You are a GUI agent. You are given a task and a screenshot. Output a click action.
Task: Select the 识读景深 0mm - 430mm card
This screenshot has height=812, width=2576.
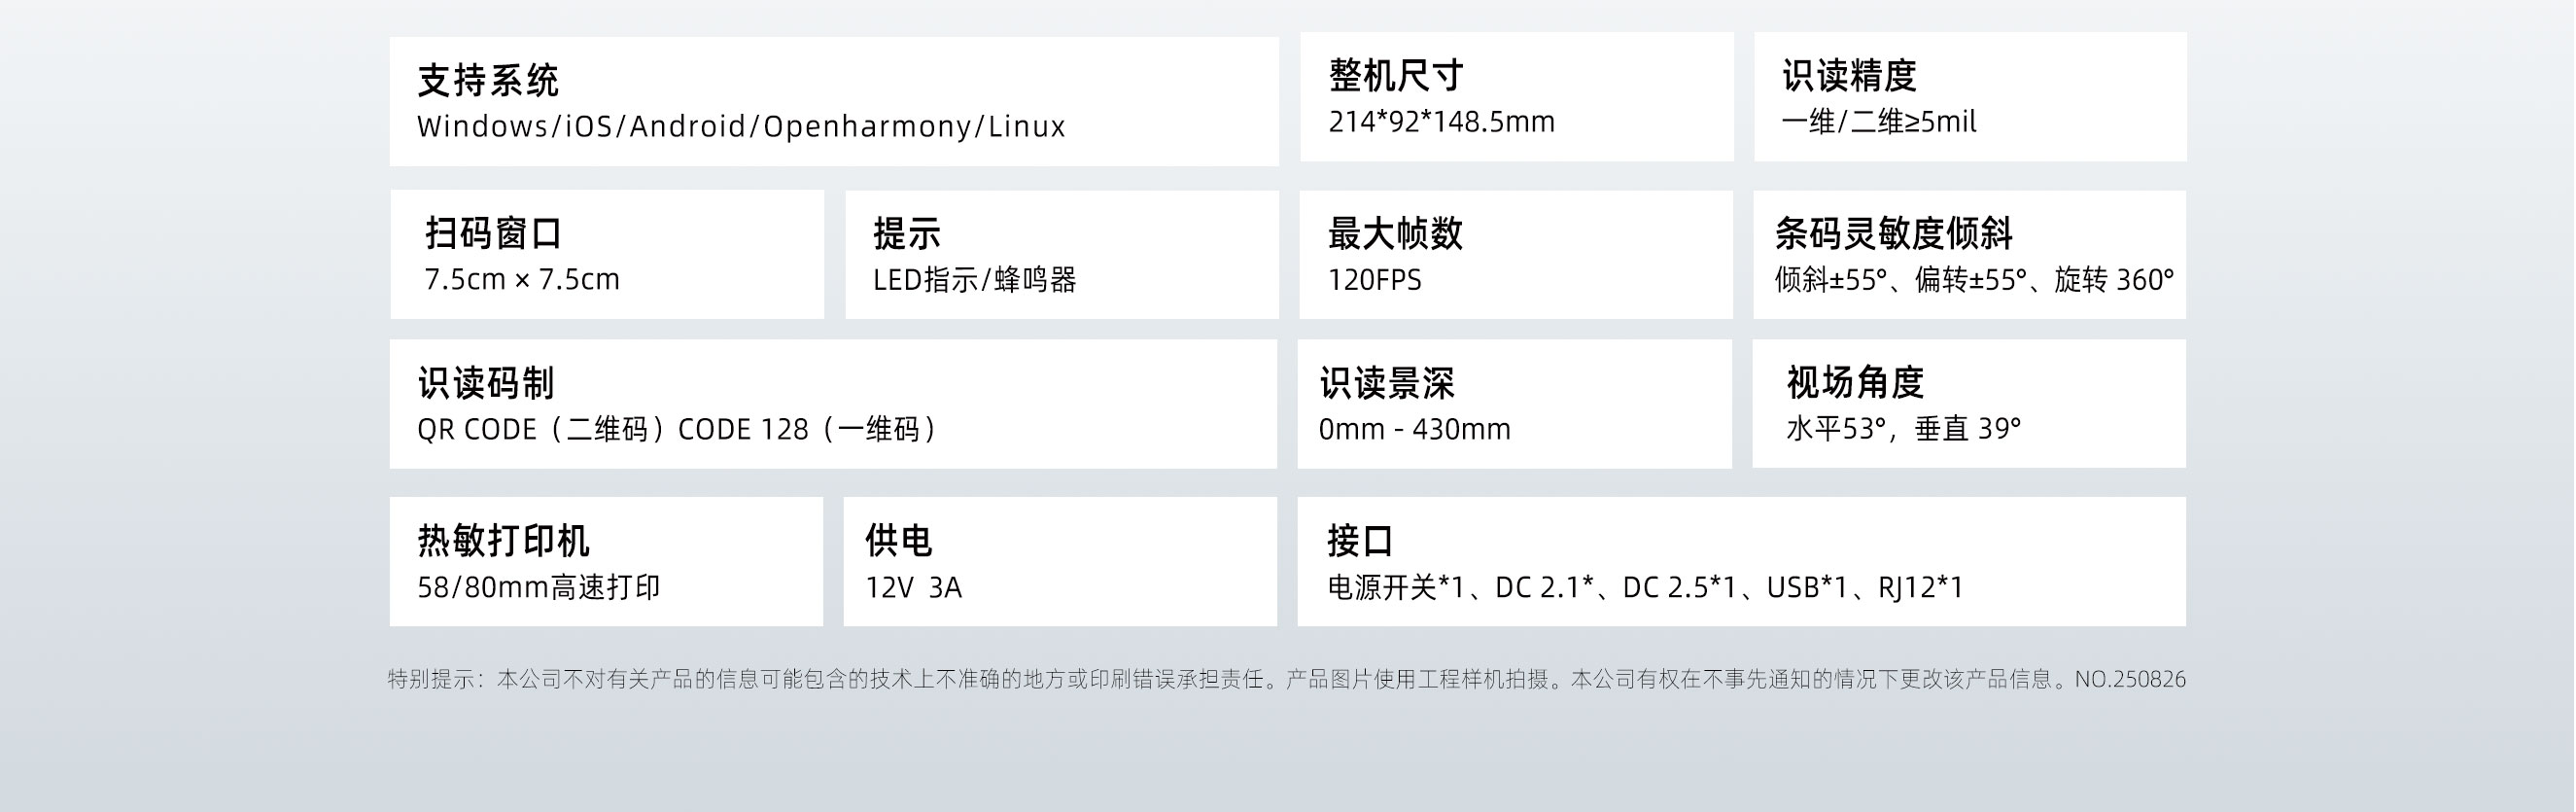(1514, 404)
